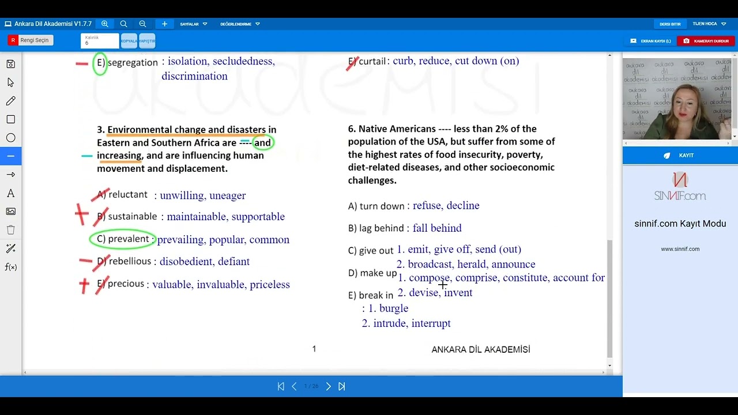Viewport: 738px width, 415px height.
Task: Click answer option 'C) give out'
Action: pos(371,251)
